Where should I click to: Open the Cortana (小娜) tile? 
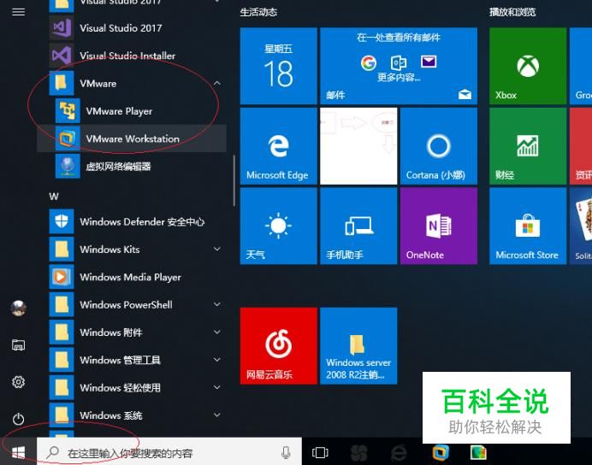pos(439,146)
